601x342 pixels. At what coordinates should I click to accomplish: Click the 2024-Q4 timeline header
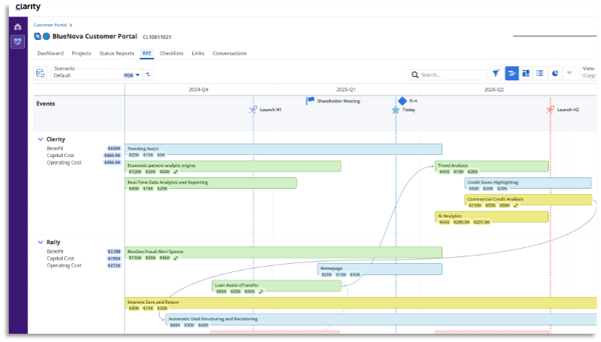coord(198,89)
